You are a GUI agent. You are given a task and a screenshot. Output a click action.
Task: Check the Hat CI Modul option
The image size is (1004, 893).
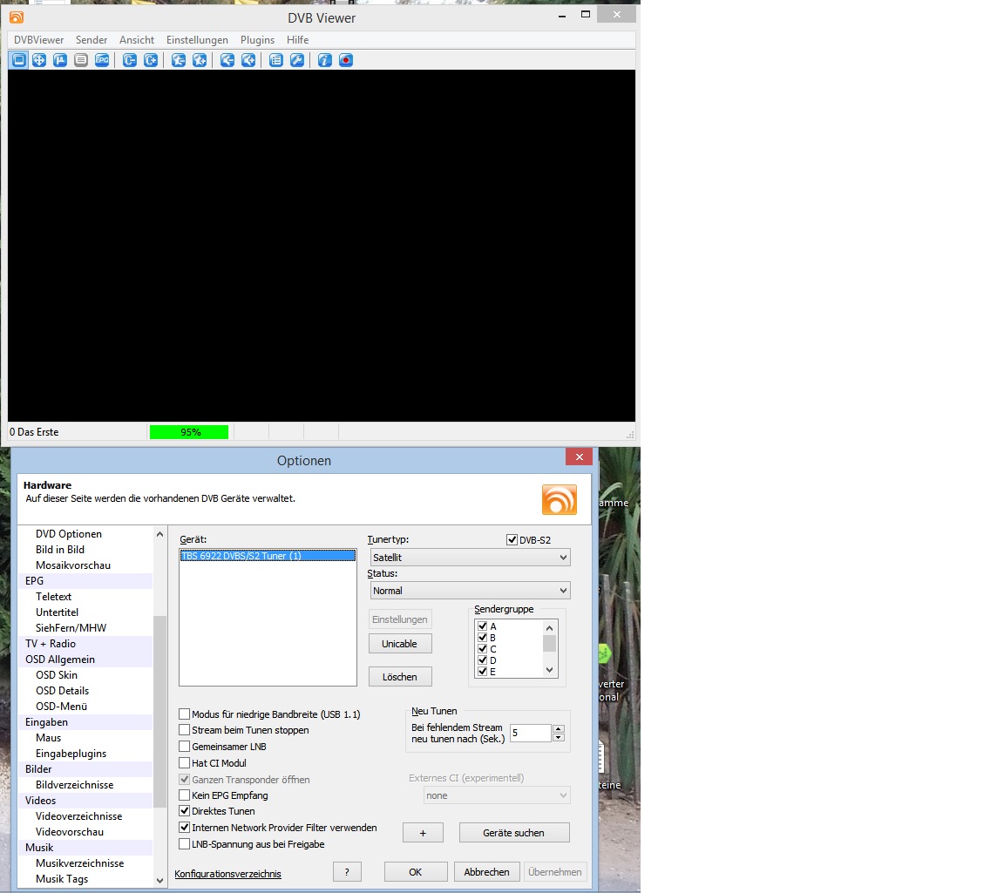pyautogui.click(x=185, y=763)
